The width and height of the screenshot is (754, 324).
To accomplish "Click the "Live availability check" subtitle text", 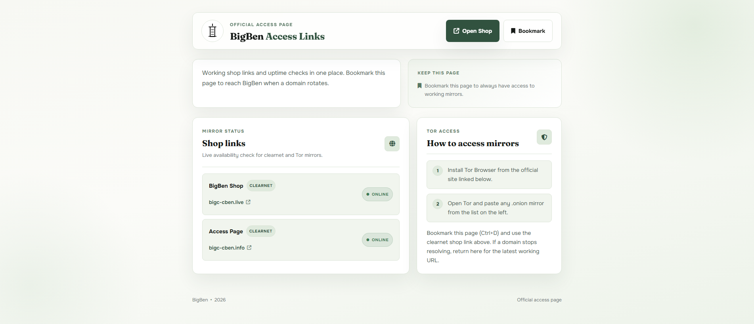I will point(262,155).
